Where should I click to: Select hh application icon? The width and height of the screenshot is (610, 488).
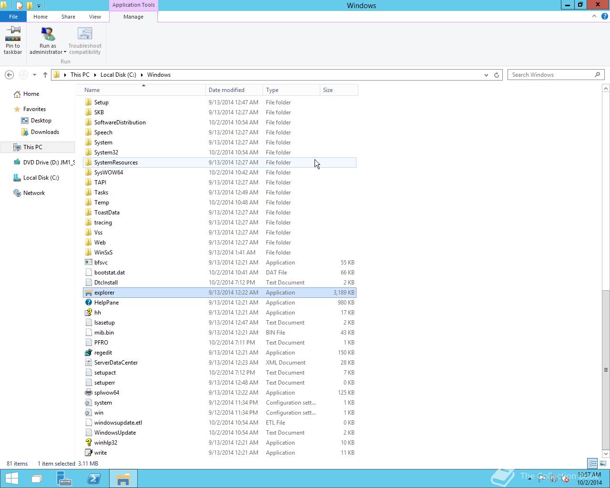pos(88,313)
